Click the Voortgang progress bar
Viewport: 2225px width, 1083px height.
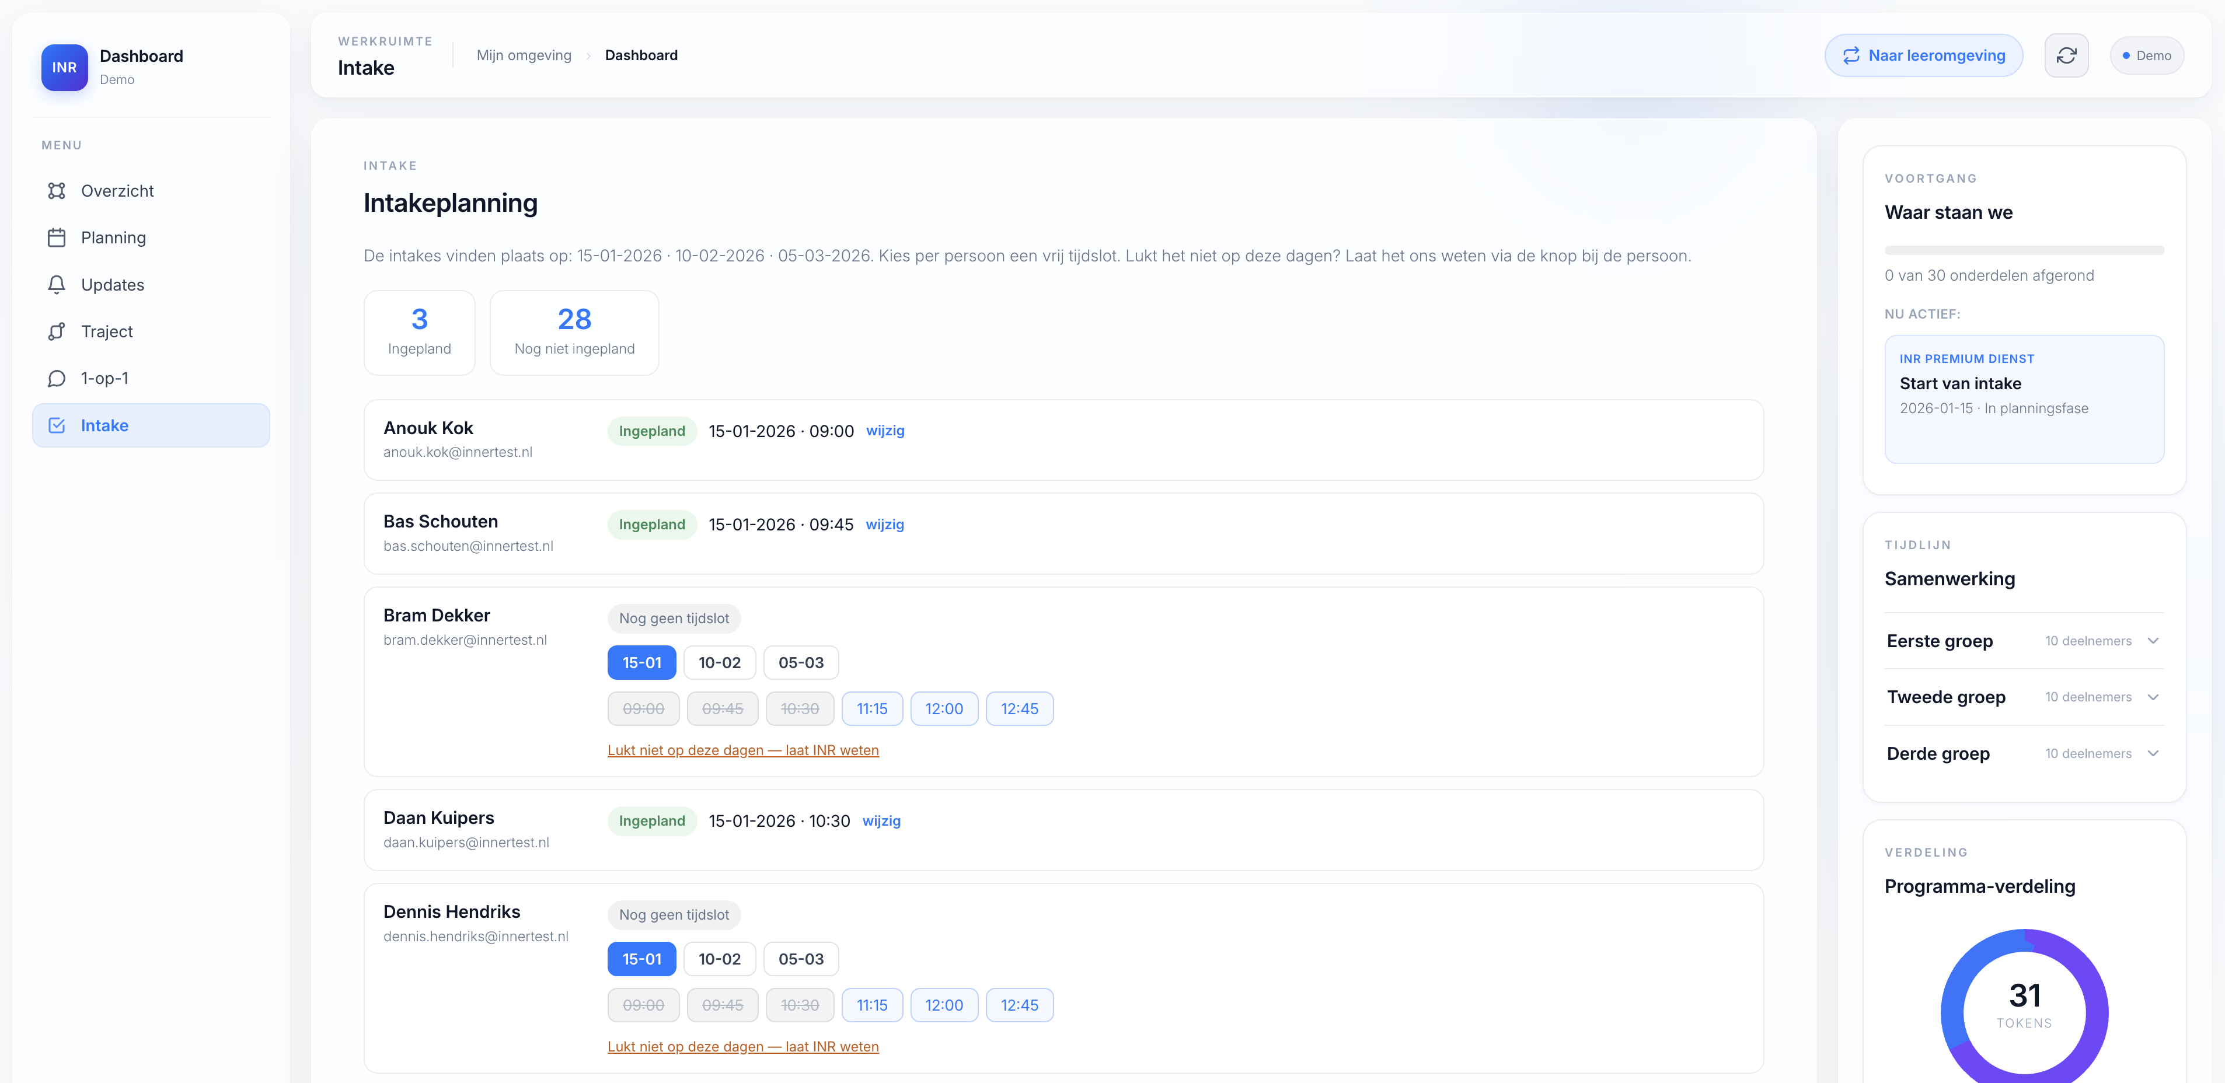pyautogui.click(x=2024, y=250)
